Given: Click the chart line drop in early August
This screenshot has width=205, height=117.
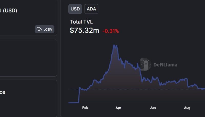Looking at the screenshot, I should pyautogui.click(x=188, y=83).
